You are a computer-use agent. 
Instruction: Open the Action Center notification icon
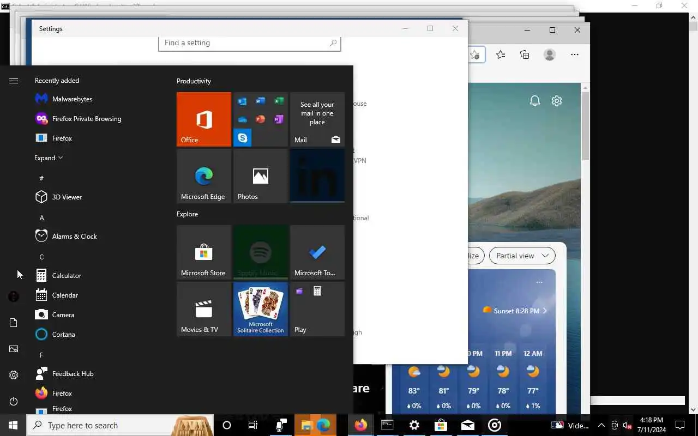pyautogui.click(x=680, y=425)
